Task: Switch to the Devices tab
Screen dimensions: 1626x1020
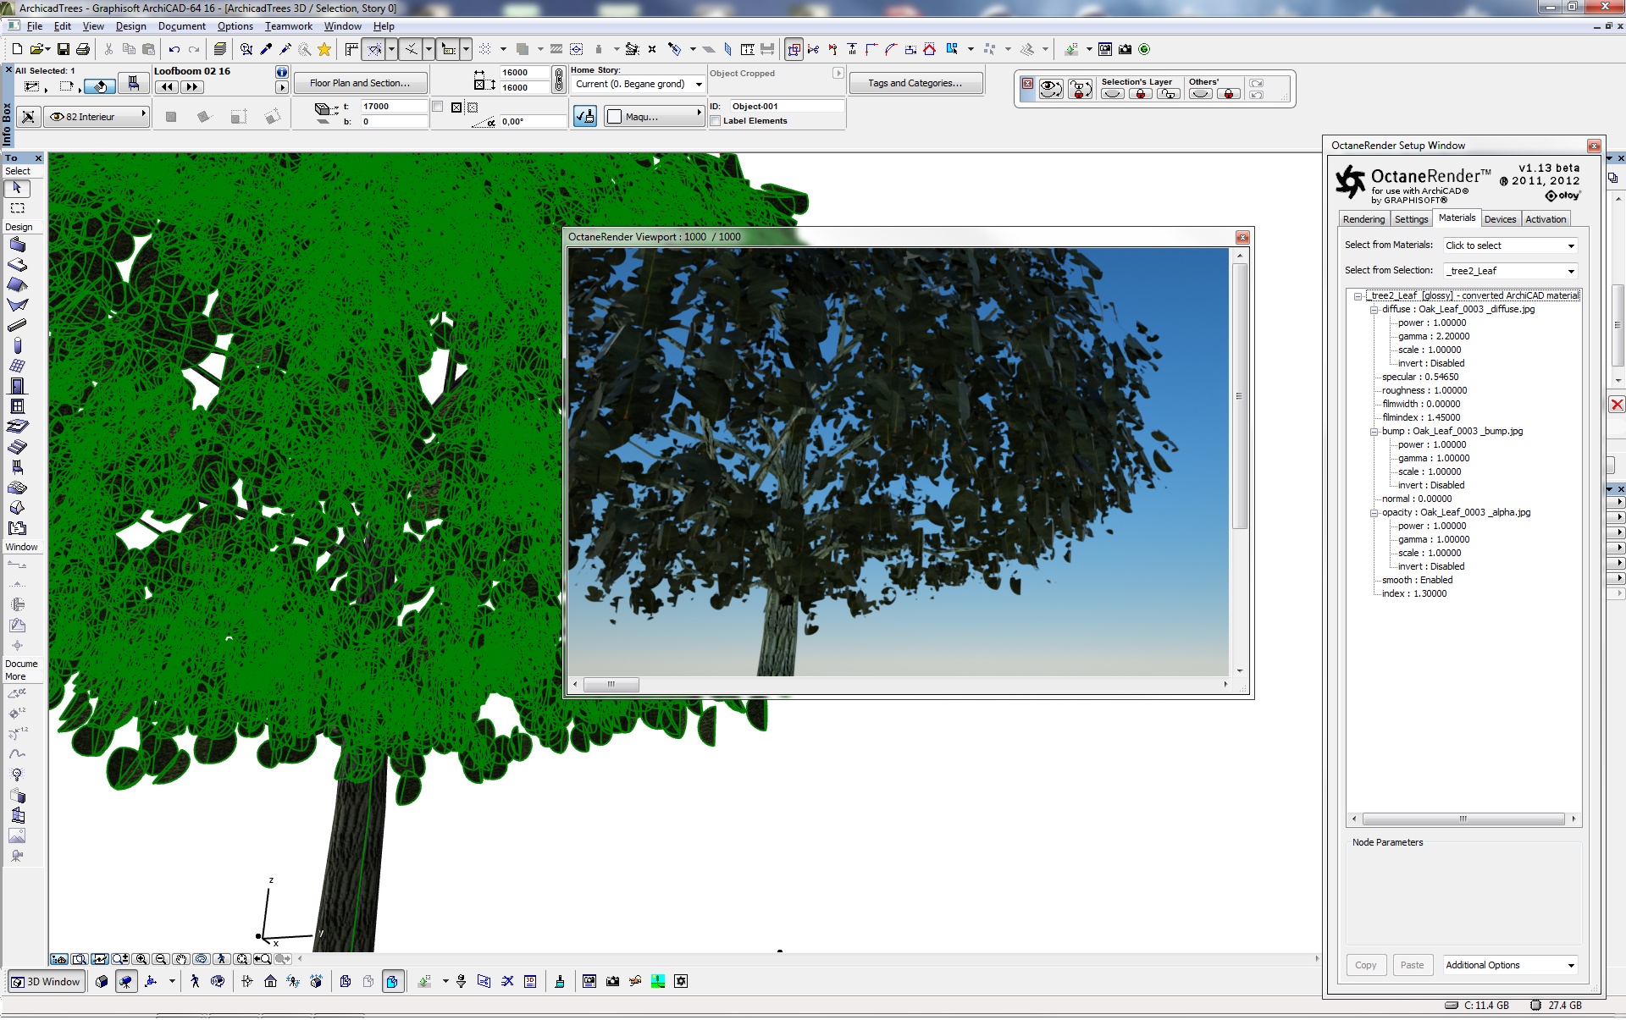Action: pyautogui.click(x=1500, y=219)
